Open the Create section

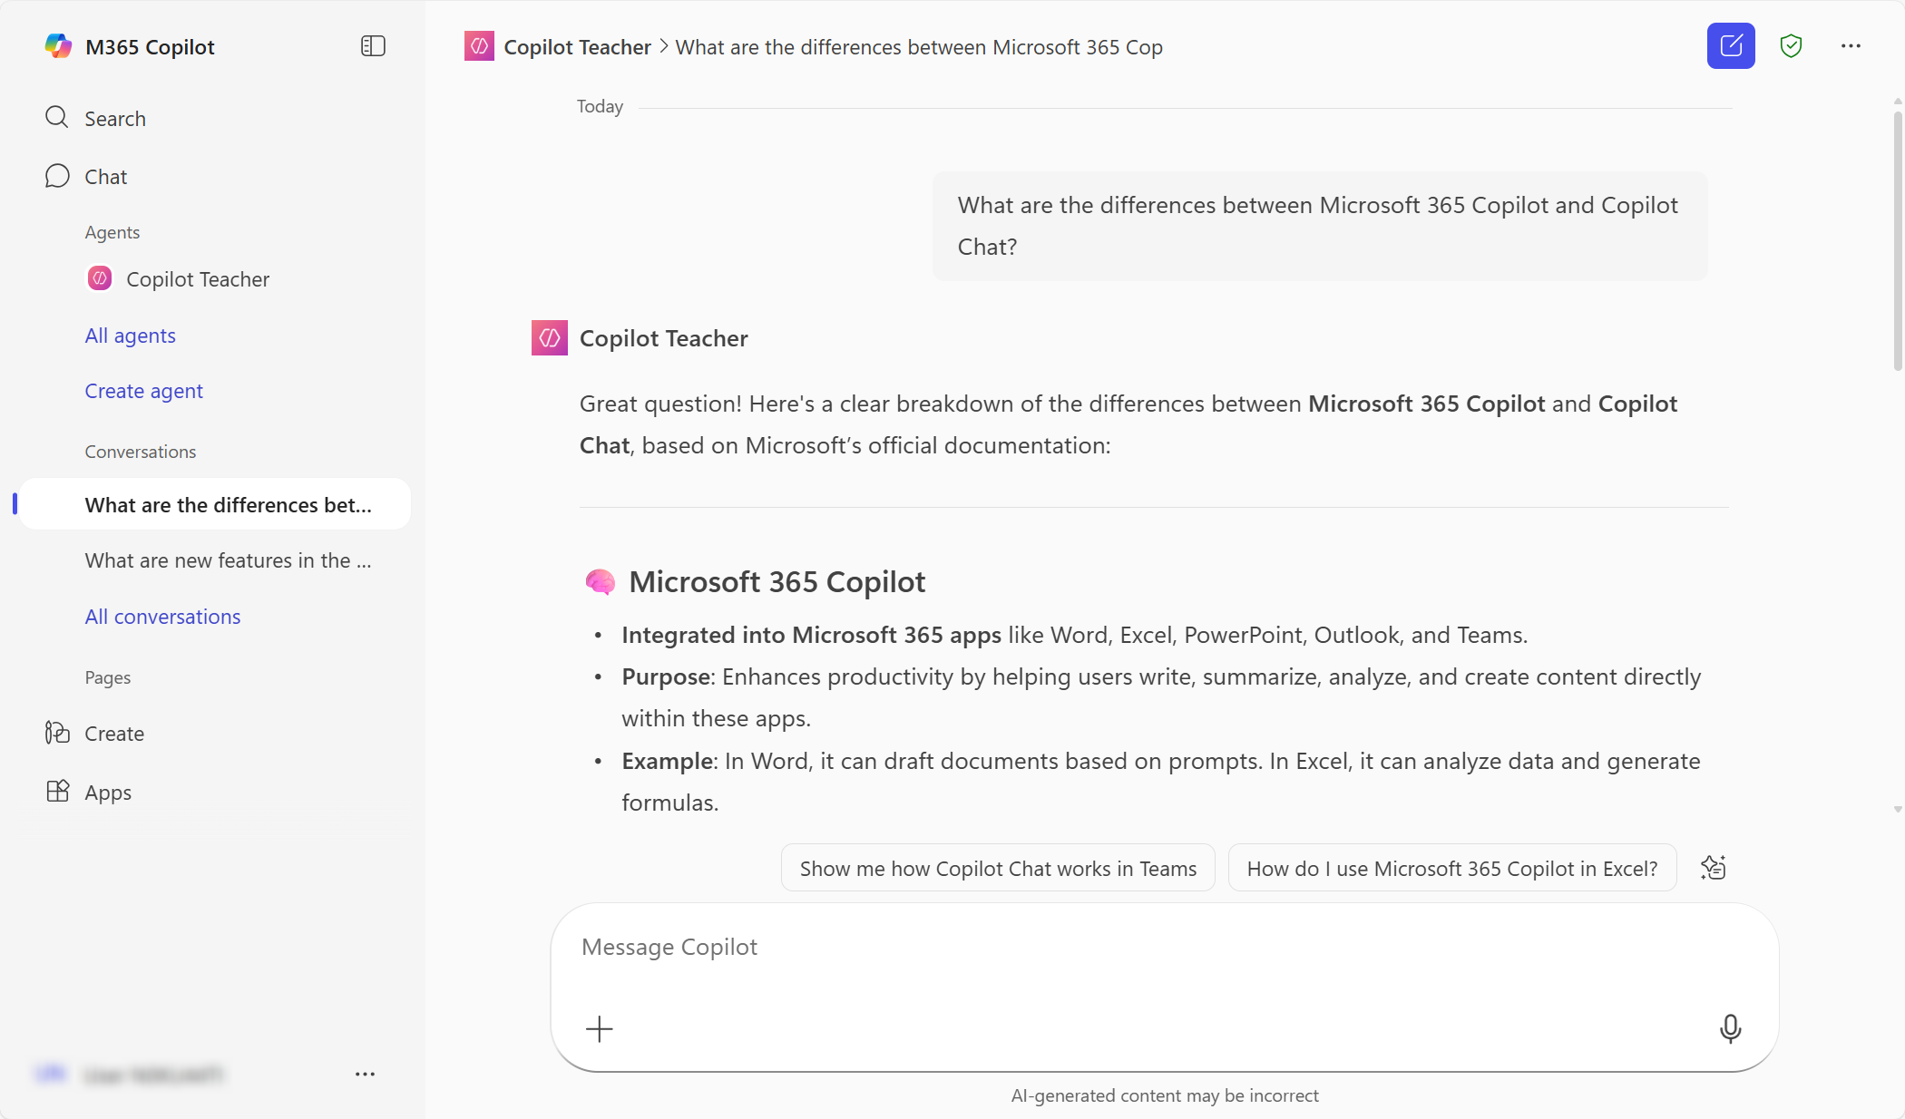tap(113, 734)
